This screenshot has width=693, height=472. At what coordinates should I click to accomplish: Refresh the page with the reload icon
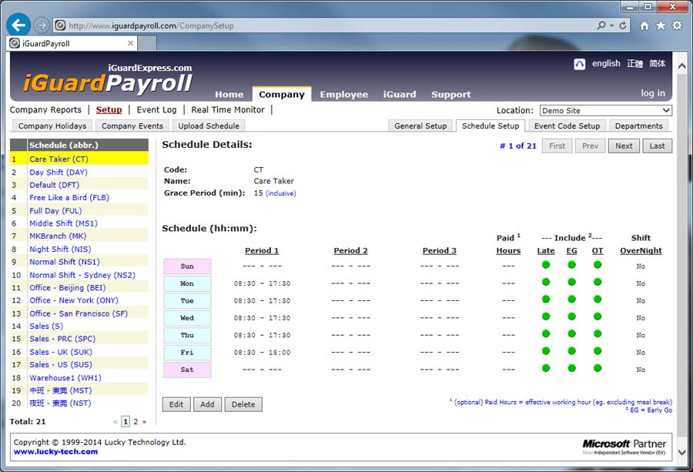pyautogui.click(x=623, y=25)
